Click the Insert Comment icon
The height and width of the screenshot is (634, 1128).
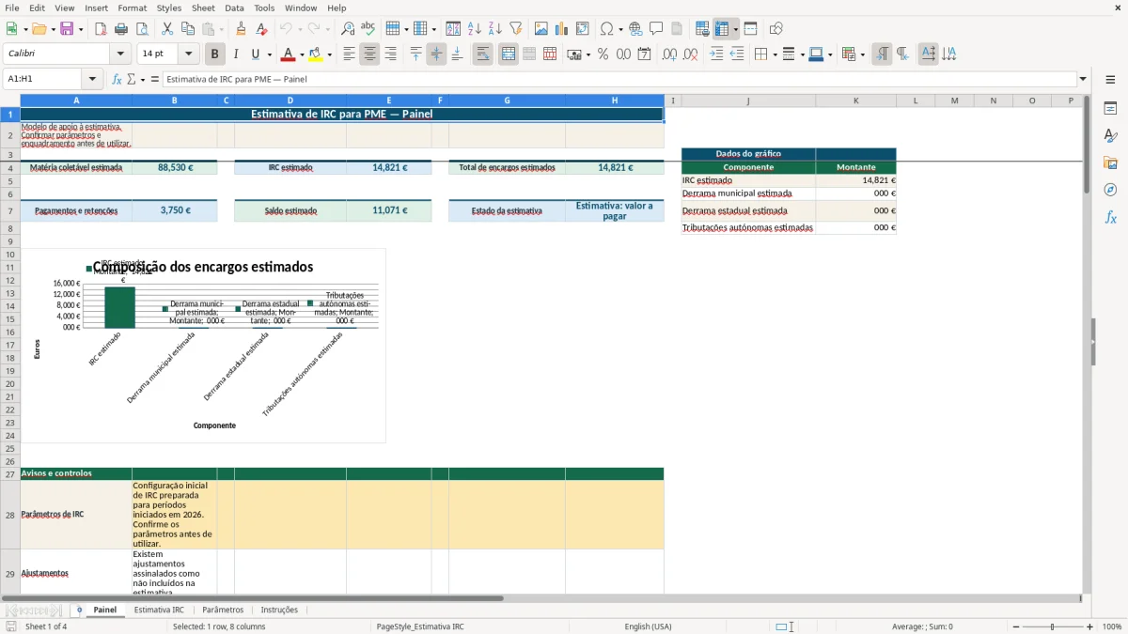point(656,29)
